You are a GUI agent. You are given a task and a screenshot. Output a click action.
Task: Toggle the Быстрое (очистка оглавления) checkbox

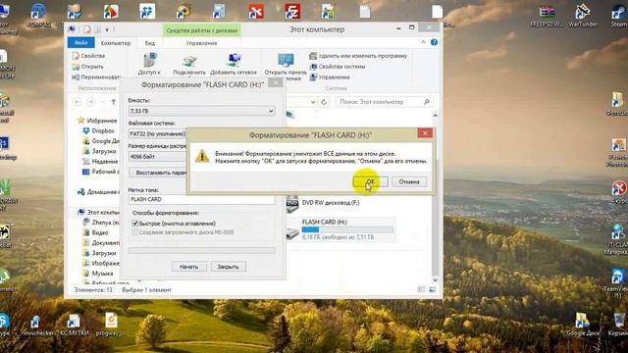click(135, 224)
